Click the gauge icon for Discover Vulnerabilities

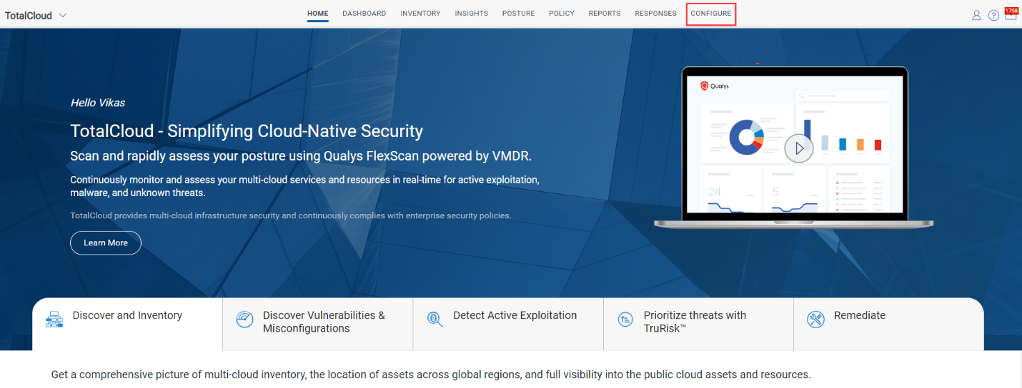[x=244, y=319]
